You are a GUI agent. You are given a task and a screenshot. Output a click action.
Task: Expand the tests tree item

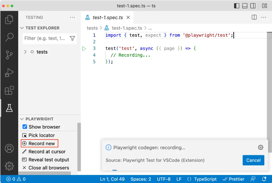(x=26, y=52)
